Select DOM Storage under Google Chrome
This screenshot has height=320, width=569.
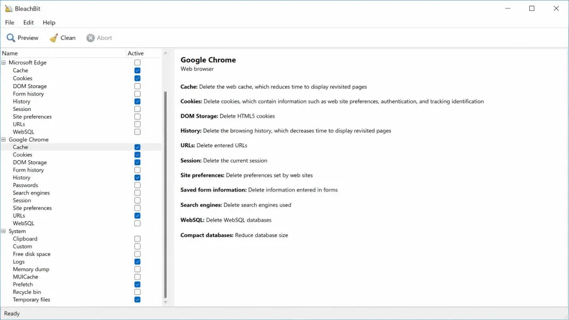click(30, 163)
